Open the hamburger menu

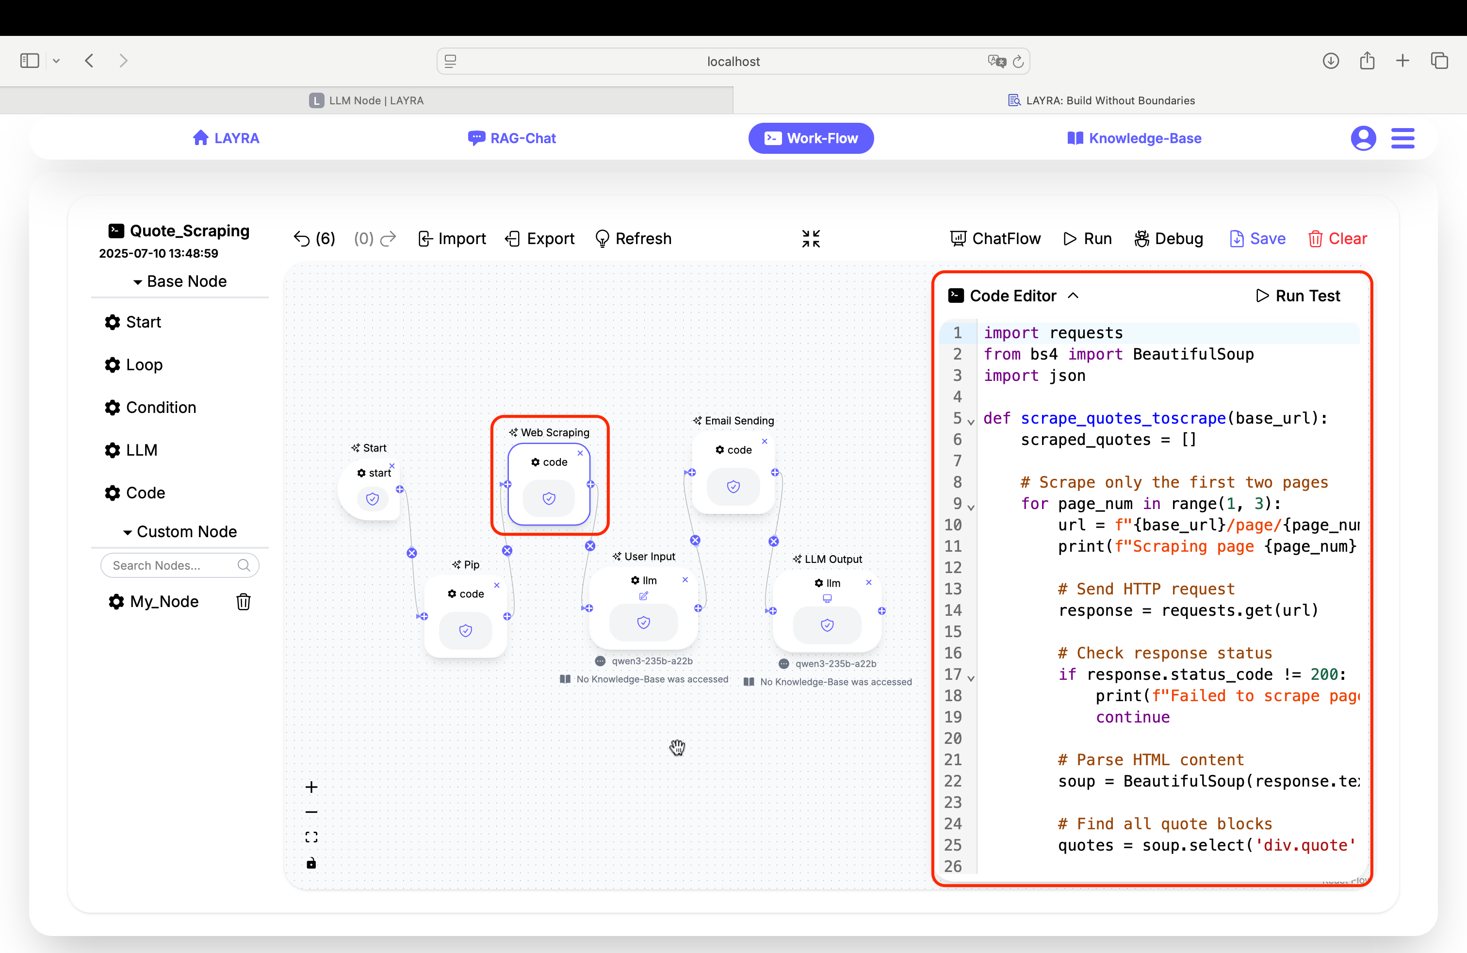click(x=1403, y=138)
